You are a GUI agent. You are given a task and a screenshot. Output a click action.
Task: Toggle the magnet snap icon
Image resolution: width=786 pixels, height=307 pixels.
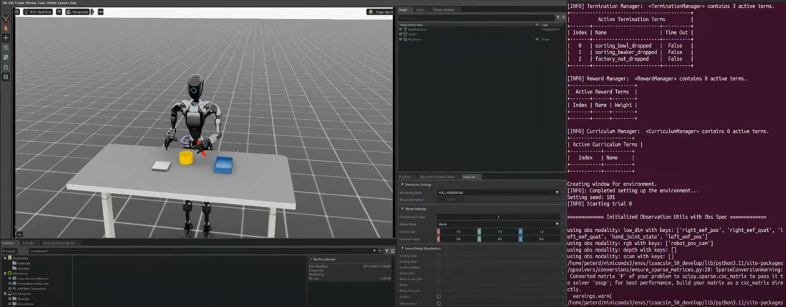(x=6, y=67)
